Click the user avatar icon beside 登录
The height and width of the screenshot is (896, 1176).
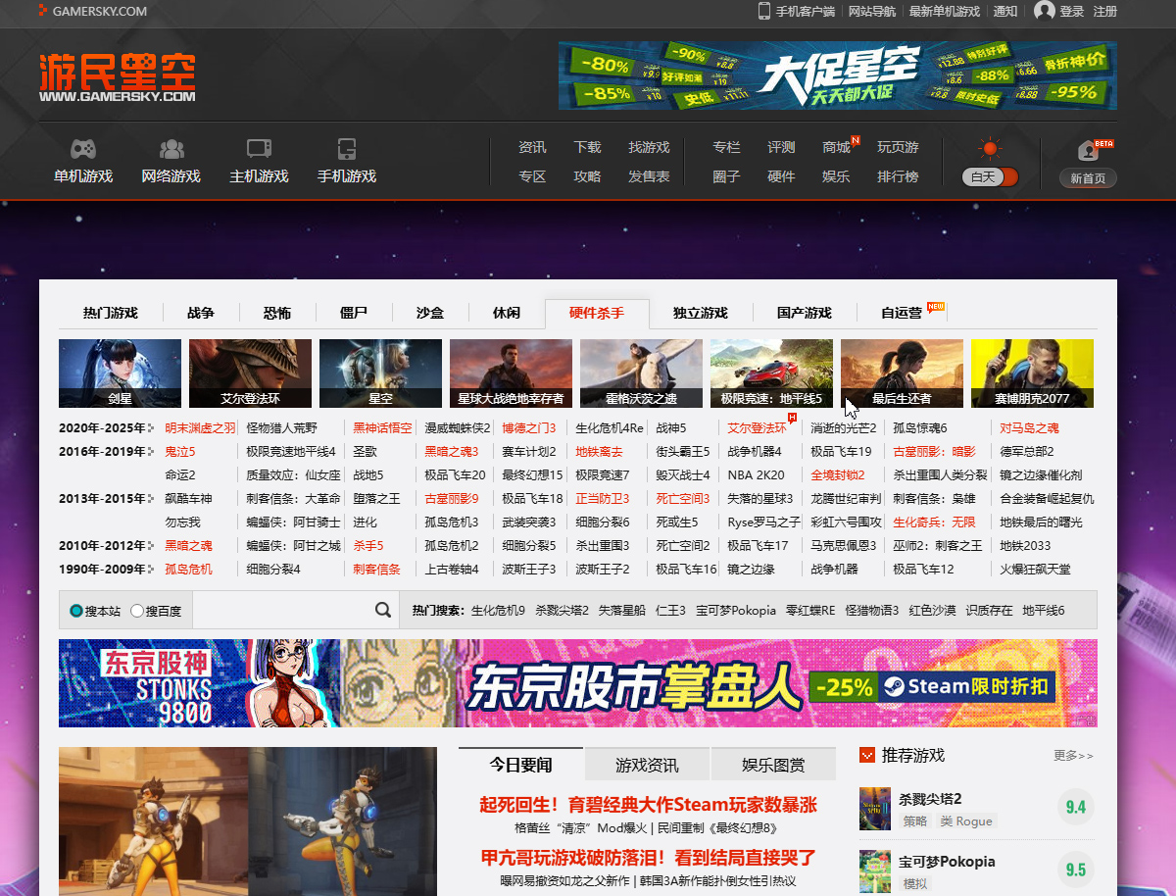click(1045, 11)
